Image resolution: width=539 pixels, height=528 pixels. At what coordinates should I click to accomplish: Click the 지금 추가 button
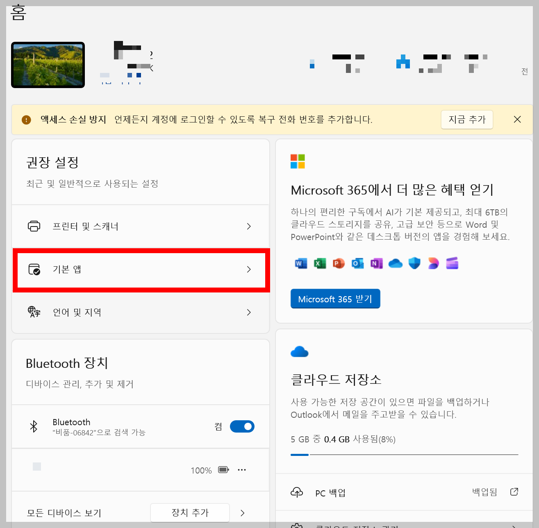[467, 120]
